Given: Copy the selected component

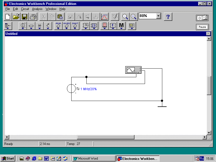Looking at the screenshot, I should tap(52, 17).
